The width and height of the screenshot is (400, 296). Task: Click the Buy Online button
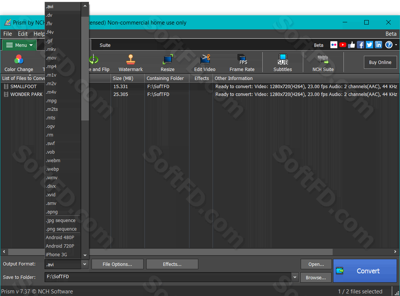(380, 62)
